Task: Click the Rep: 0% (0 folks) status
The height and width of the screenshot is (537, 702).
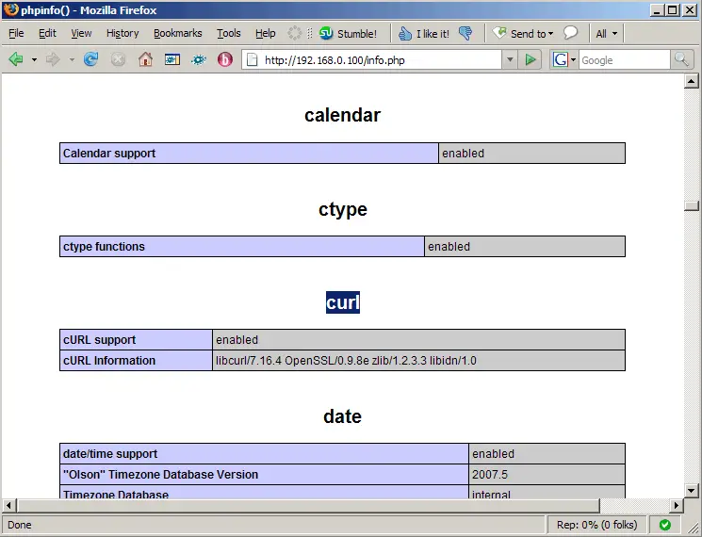Action: [x=596, y=525]
